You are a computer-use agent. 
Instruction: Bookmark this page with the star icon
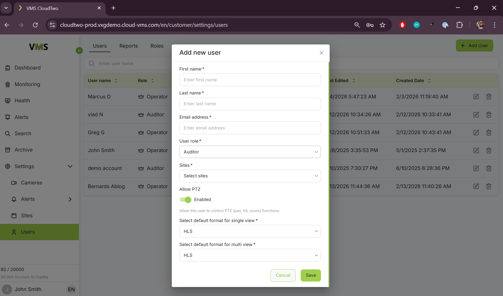382,25
